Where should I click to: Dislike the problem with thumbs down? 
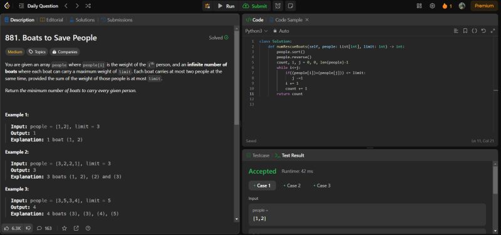pyautogui.click(x=28, y=228)
